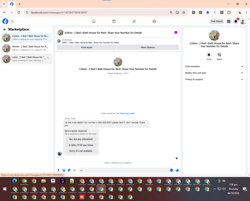The height and width of the screenshot is (201, 250).
Task: Expand the Chat members section
Action: point(214,66)
